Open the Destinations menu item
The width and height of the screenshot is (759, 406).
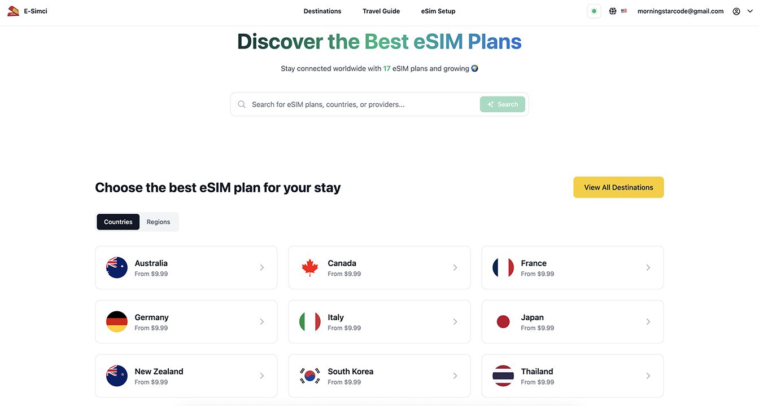322,11
